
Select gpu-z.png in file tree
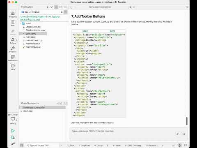coord(33,34)
